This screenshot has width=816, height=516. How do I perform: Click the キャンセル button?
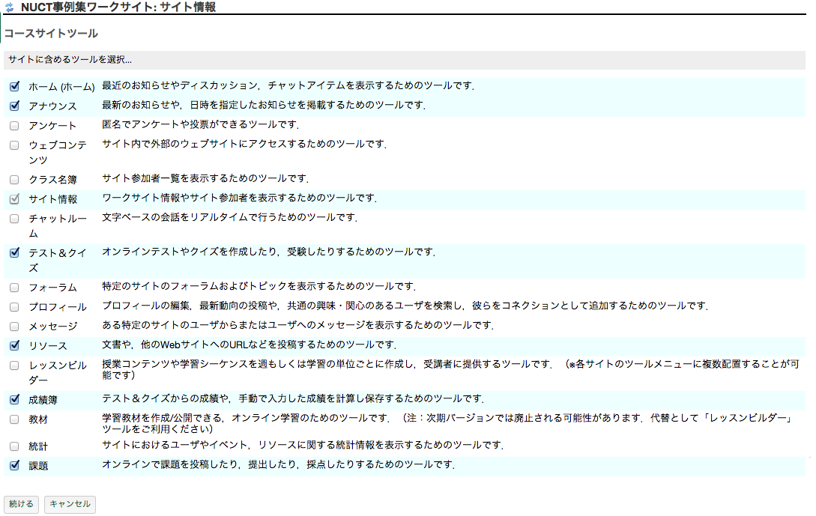[70, 505]
